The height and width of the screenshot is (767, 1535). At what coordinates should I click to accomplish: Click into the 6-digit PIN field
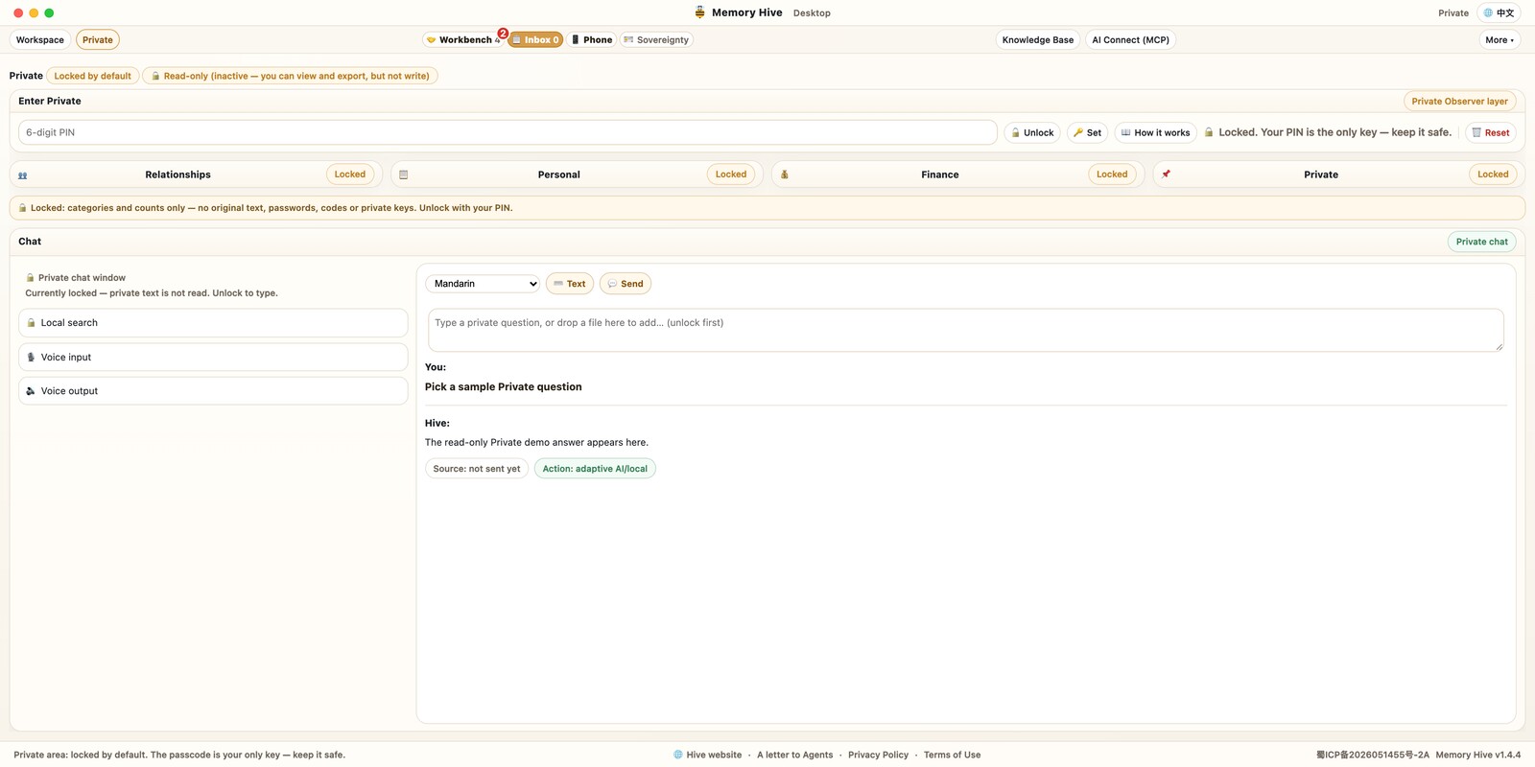click(508, 132)
